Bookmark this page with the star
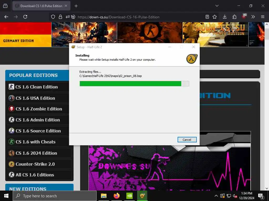Viewport: 269px width, 201px height. pyautogui.click(x=215, y=17)
